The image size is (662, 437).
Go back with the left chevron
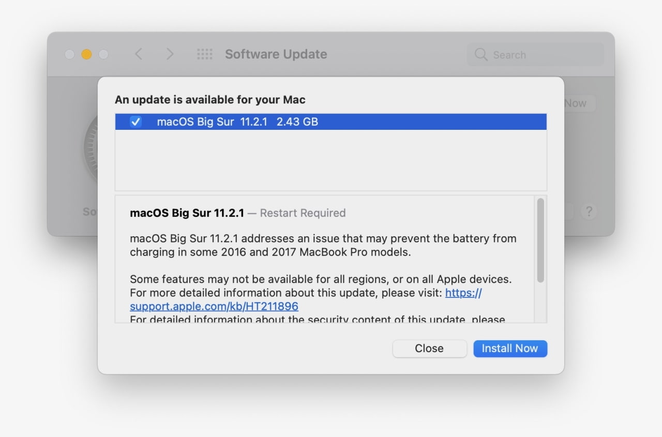tap(138, 54)
